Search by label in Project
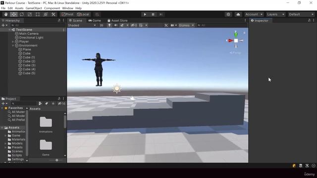This screenshot has width=317, height=178. pyautogui.click(x=47, y=103)
